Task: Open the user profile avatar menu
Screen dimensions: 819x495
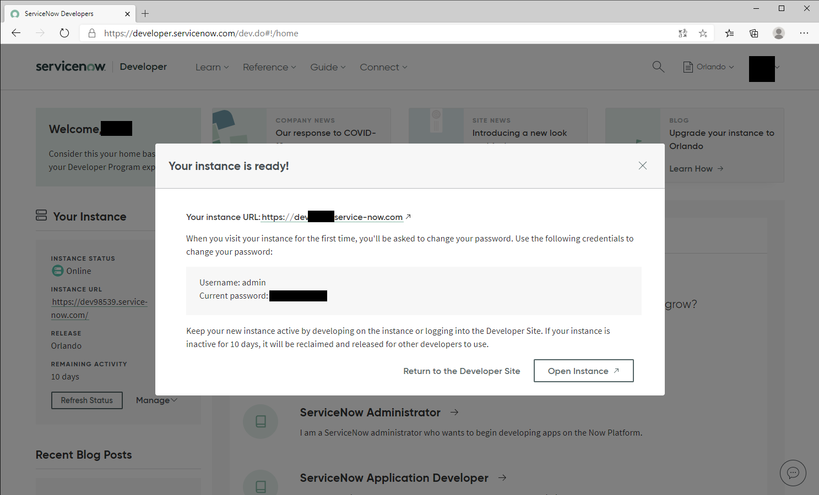Action: (764, 69)
